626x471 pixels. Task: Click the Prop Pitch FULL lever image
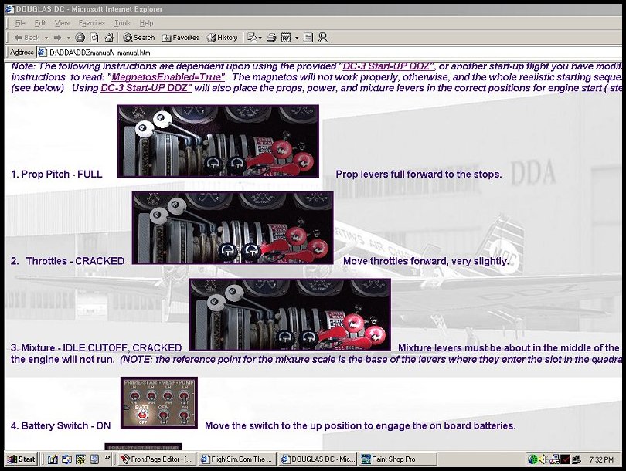pyautogui.click(x=218, y=141)
